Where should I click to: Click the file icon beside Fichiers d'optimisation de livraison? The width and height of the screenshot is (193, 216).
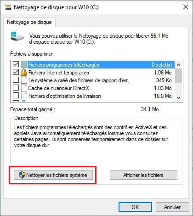click(x=24, y=96)
